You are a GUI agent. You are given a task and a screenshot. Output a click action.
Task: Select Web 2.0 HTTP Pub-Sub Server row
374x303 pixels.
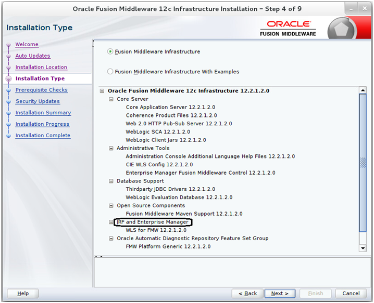coord(179,124)
